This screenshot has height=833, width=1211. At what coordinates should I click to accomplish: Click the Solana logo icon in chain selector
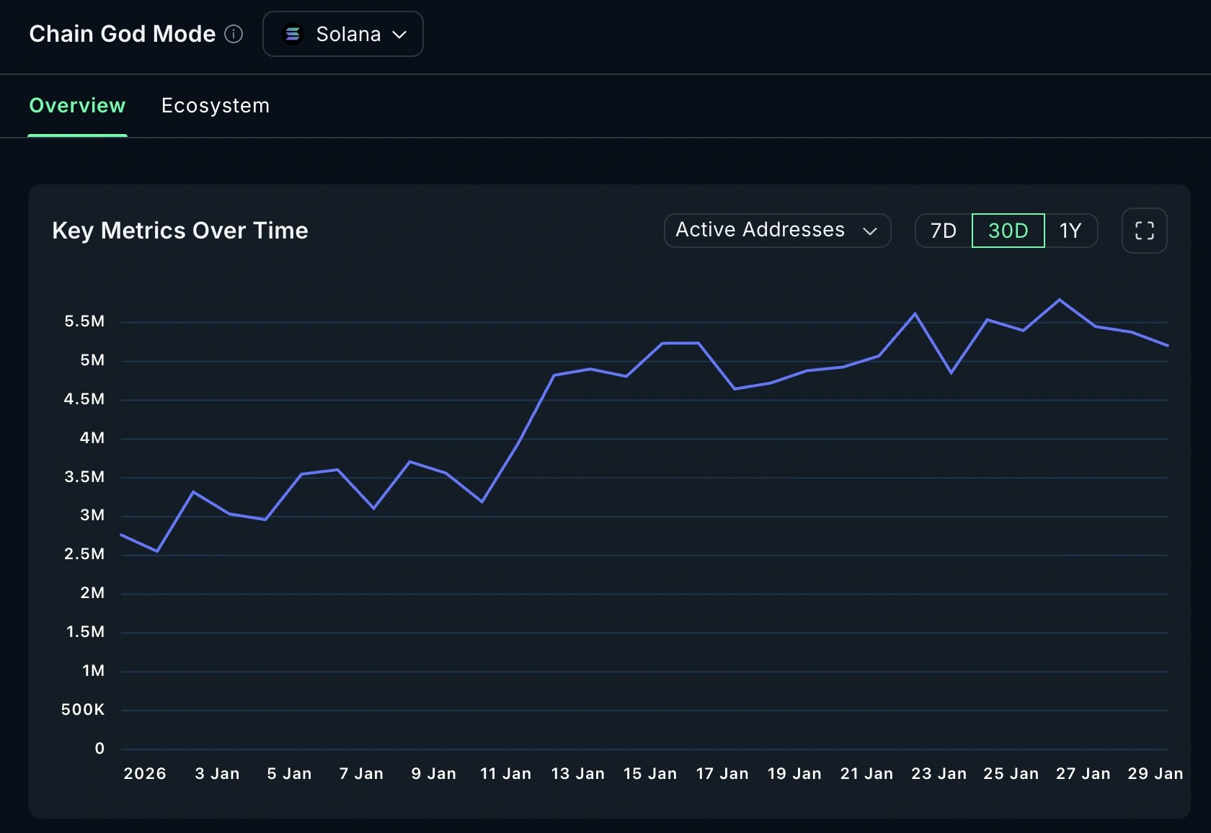point(293,34)
